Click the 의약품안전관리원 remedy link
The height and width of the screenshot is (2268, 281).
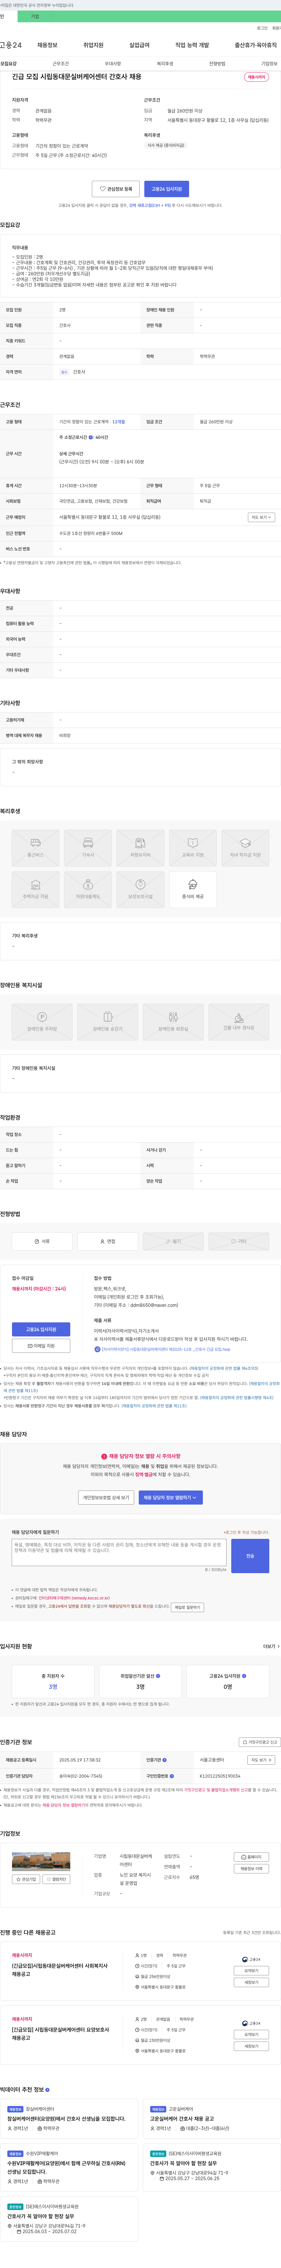74,1598
